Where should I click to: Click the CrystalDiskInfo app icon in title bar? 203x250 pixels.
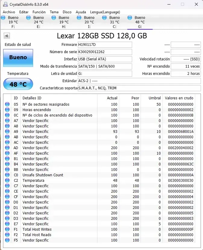pos(5,4)
